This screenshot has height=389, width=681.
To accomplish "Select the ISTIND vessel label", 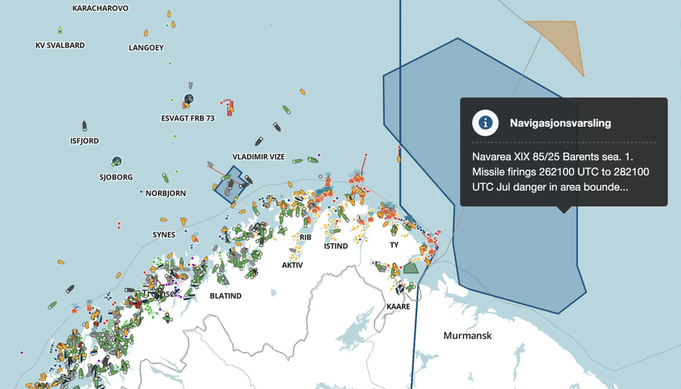I will pyautogui.click(x=335, y=246).
